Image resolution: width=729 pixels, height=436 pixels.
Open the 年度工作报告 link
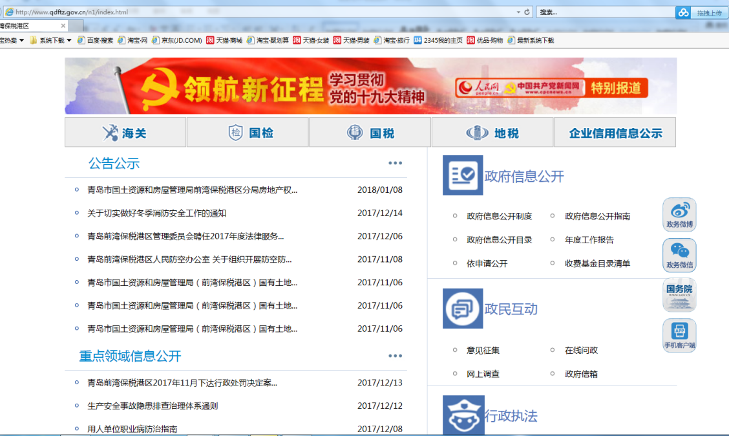coord(589,240)
